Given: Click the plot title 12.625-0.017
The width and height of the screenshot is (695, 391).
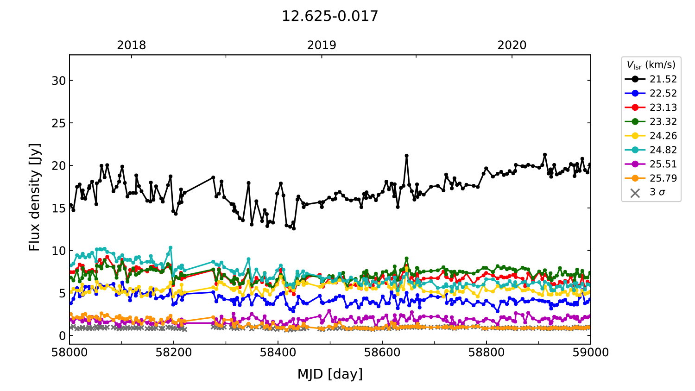Looking at the screenshot, I should pyautogui.click(x=330, y=16).
